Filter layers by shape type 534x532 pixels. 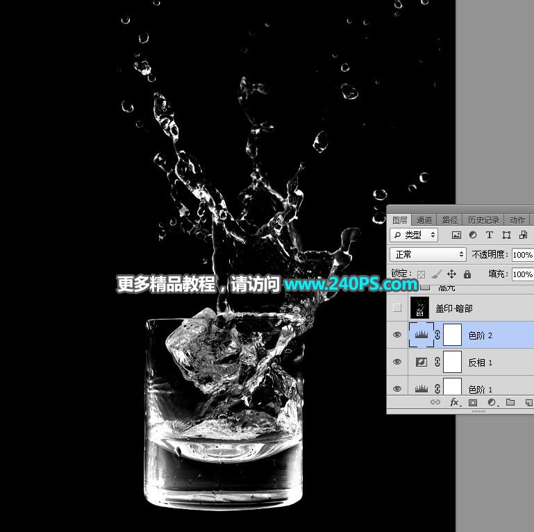(506, 235)
